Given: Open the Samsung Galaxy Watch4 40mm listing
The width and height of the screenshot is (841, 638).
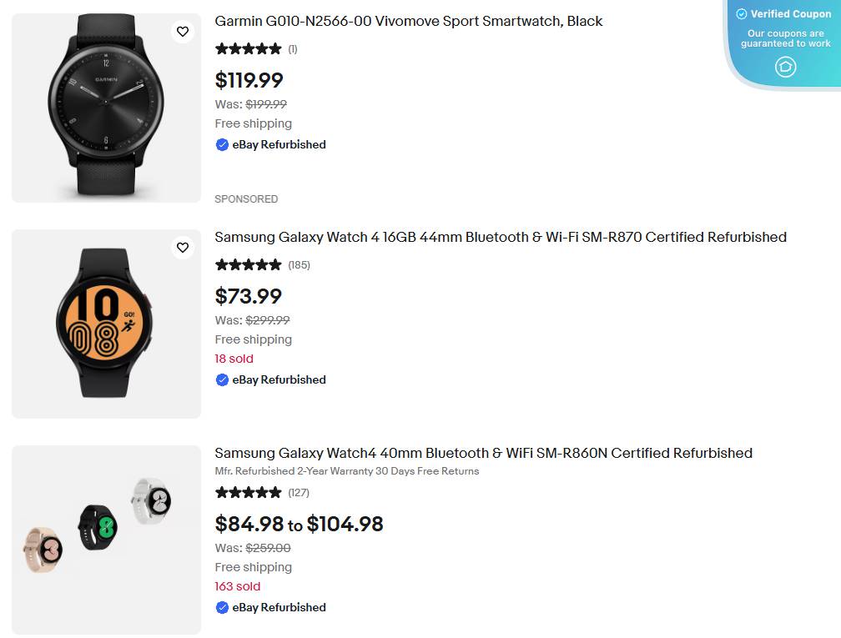Looking at the screenshot, I should coord(483,453).
